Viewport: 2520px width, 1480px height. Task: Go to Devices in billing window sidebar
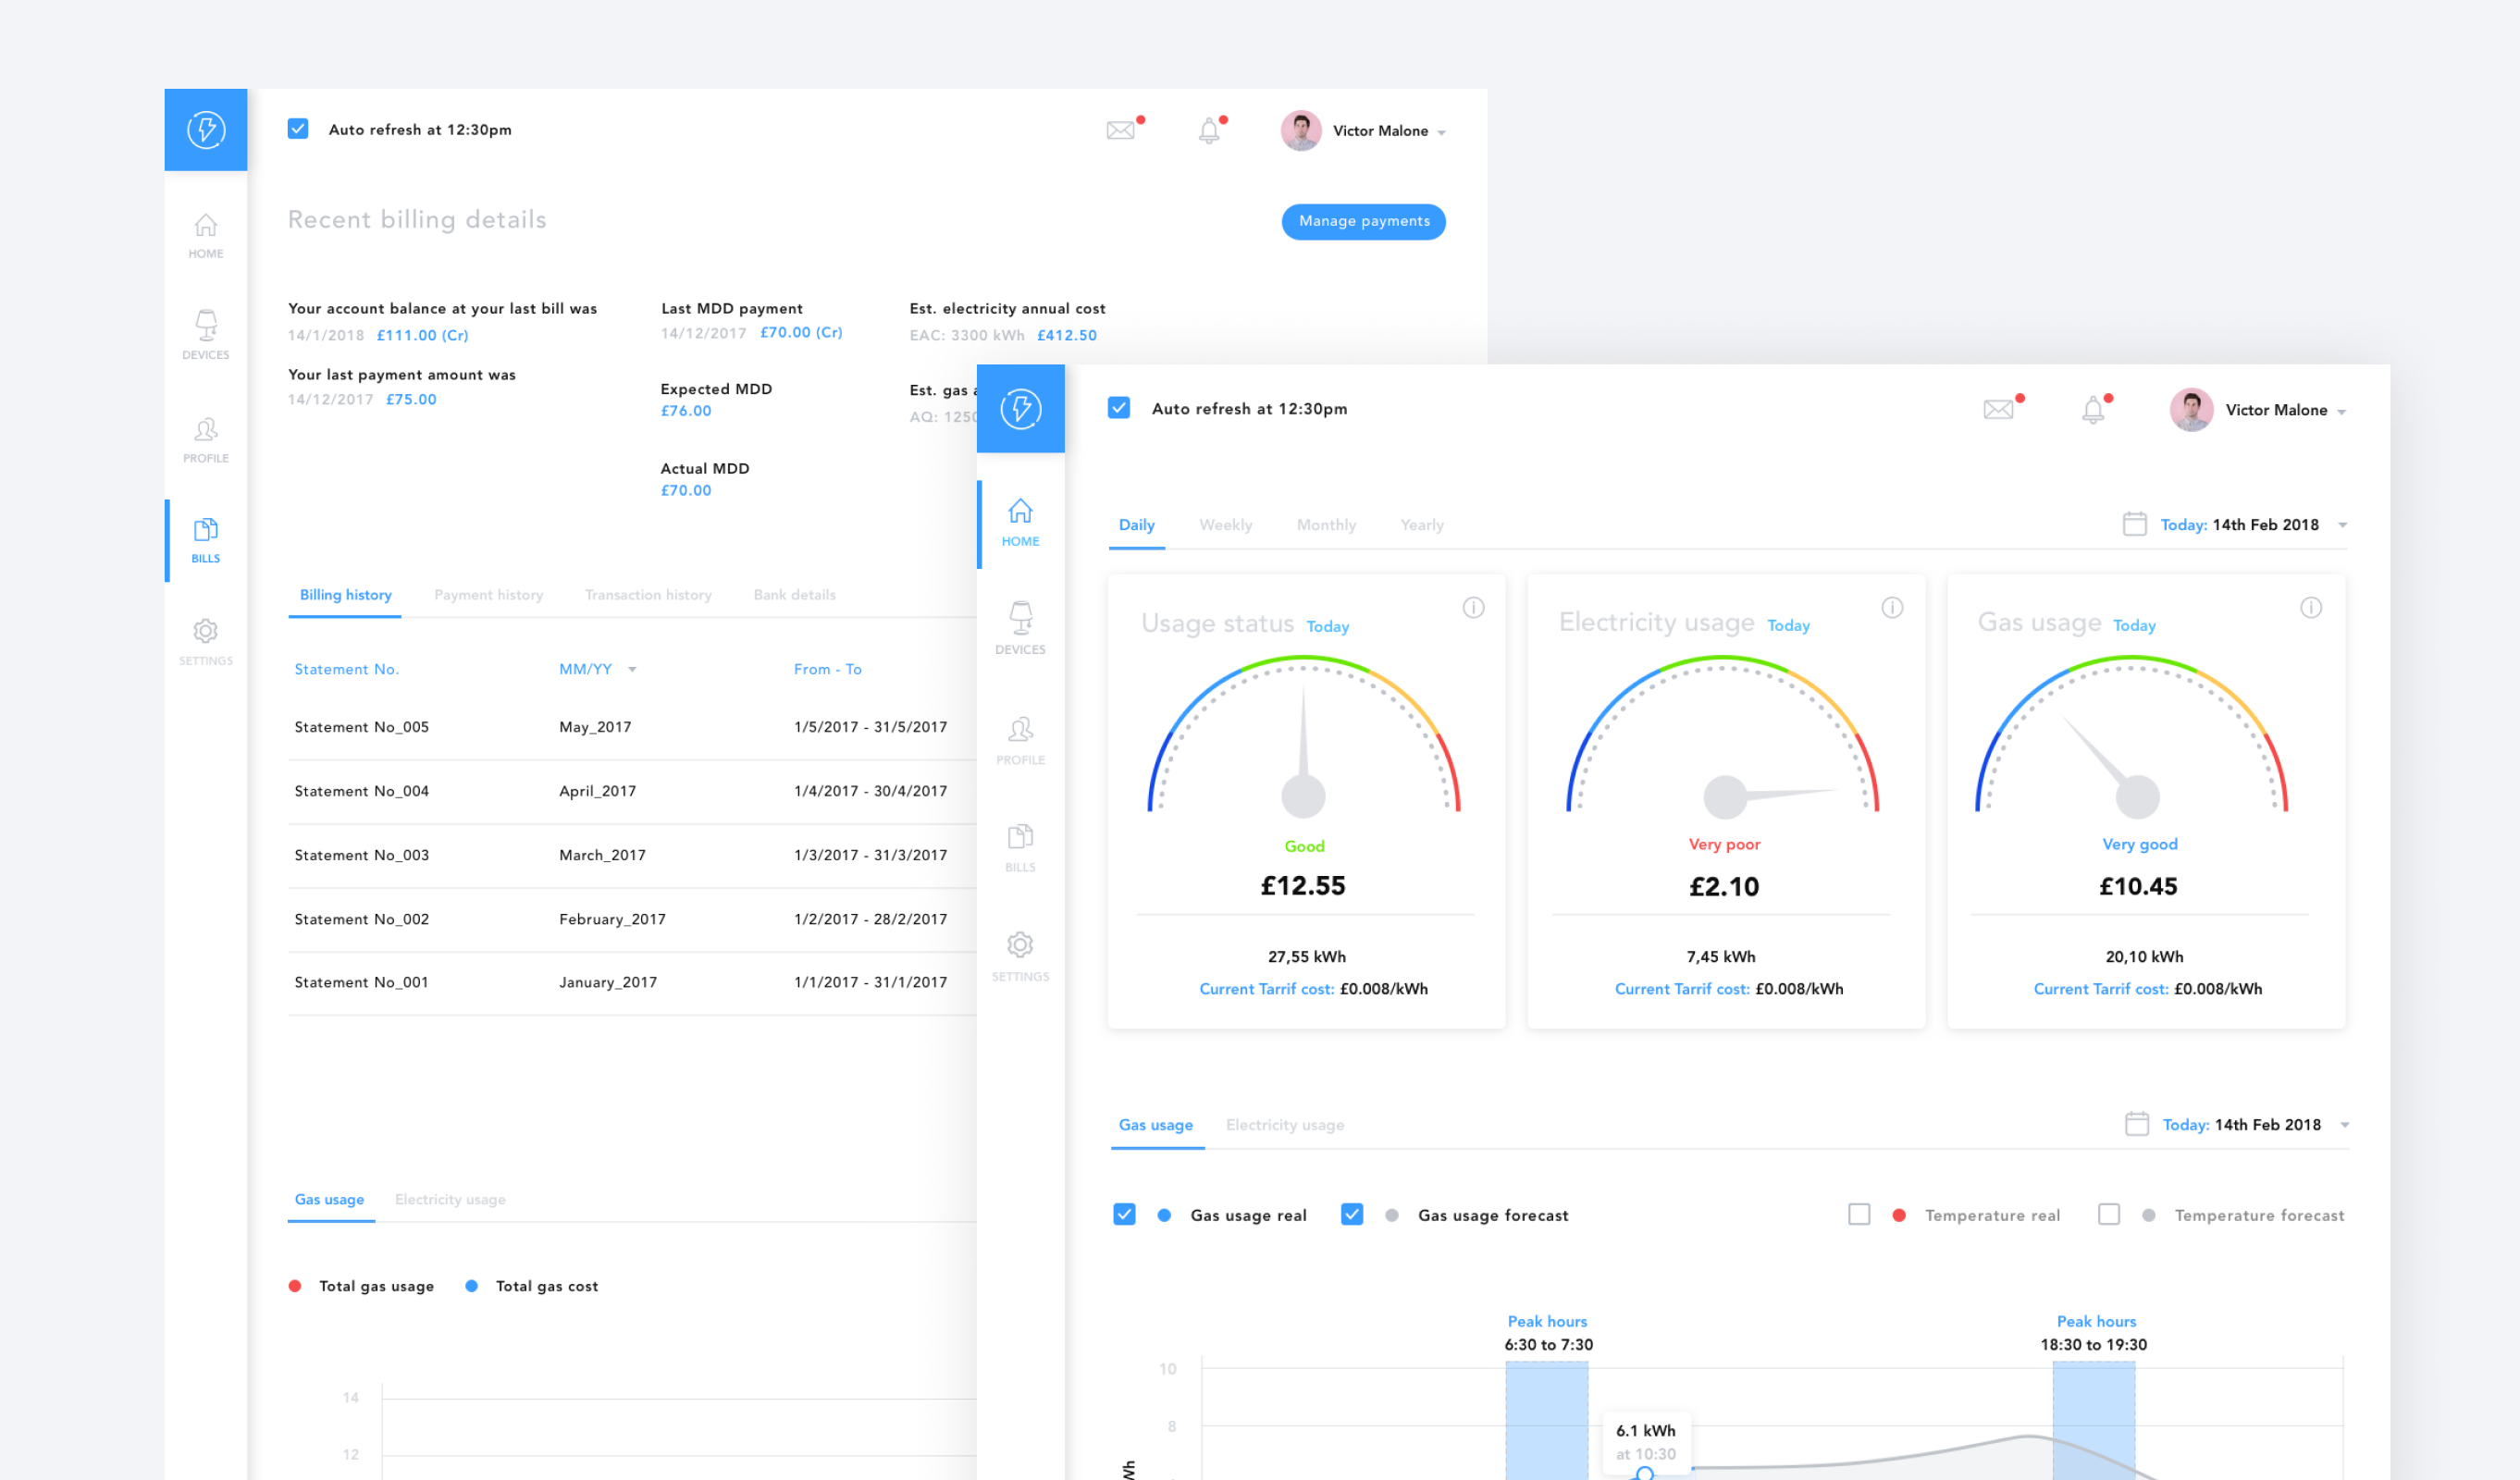coord(206,335)
